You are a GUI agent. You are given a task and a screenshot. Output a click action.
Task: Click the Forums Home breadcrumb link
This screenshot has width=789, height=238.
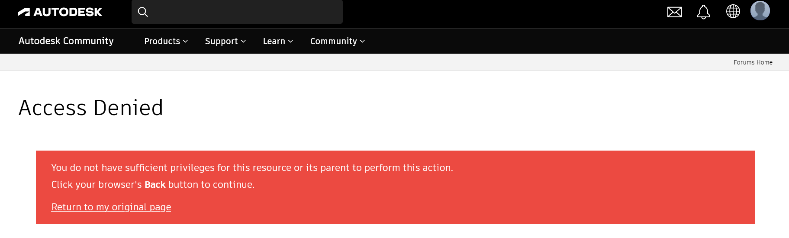click(753, 62)
